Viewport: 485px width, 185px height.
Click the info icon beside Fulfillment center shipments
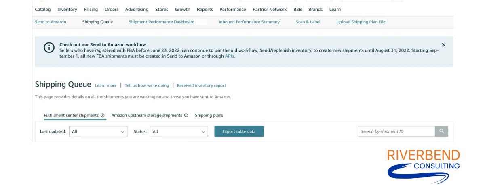(103, 115)
